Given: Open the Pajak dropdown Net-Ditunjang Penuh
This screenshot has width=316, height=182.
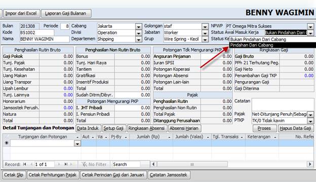Looking at the screenshot, I should tap(310, 114).
